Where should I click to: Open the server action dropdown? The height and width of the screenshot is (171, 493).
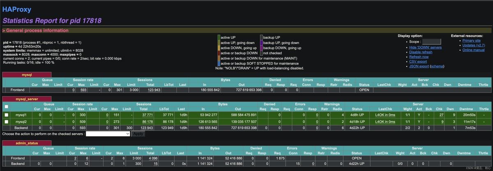108,134
